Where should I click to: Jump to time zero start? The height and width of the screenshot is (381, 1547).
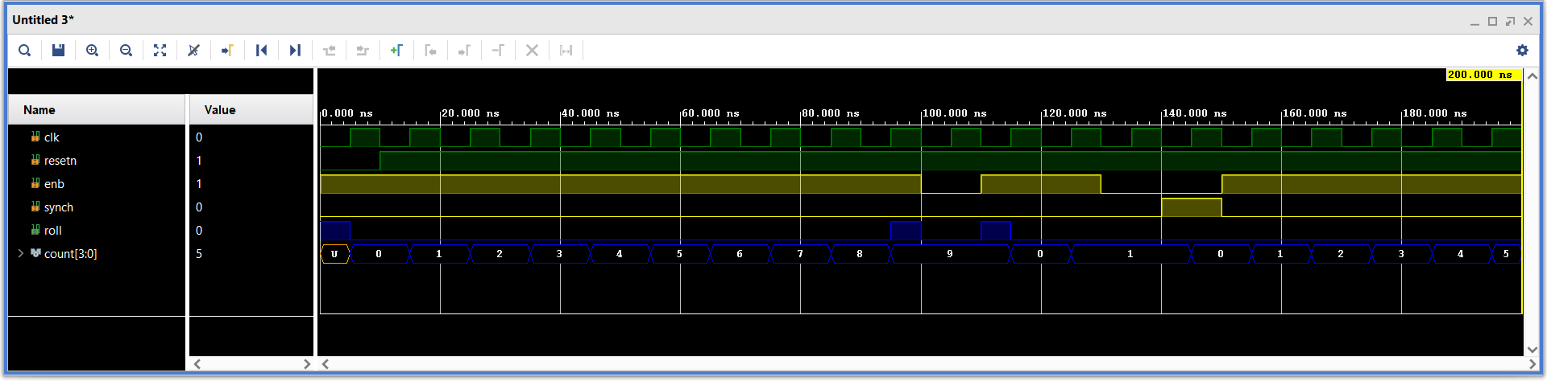click(x=262, y=50)
